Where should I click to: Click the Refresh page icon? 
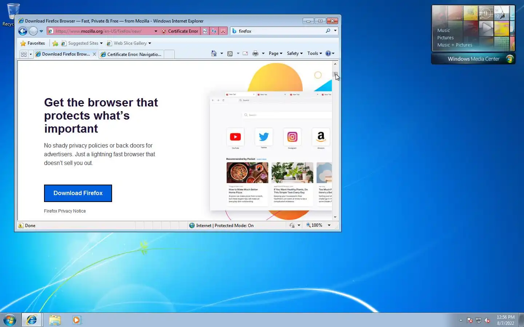point(214,31)
